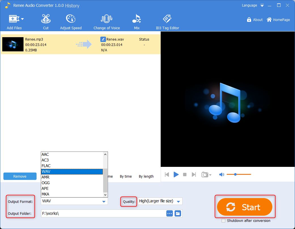Open the Cut scissors tool
Viewport: 295px width, 229px height.
(x=46, y=19)
